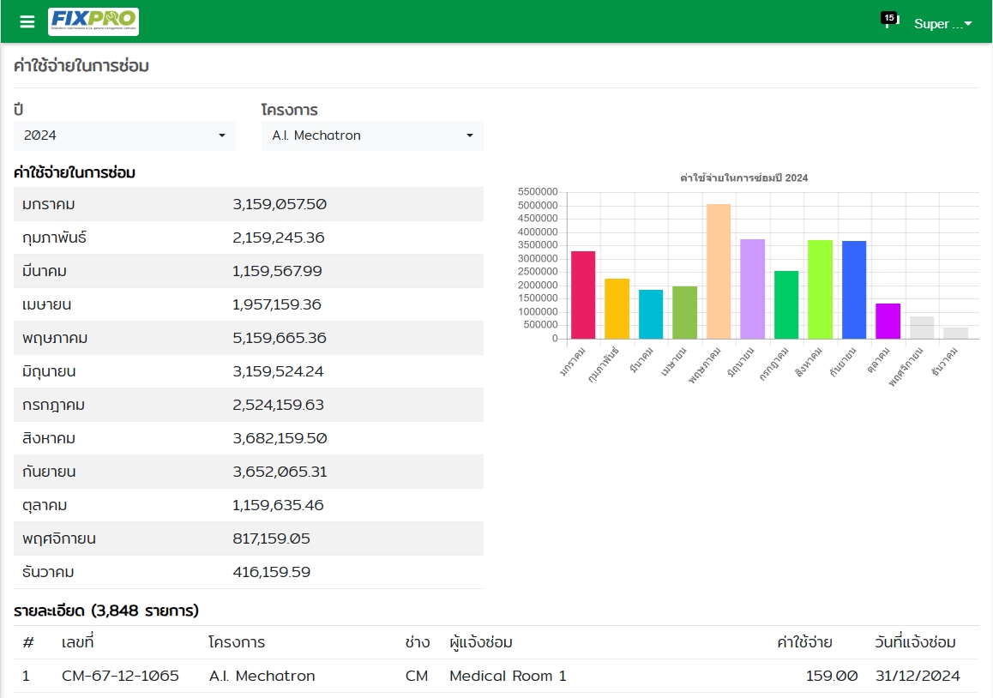This screenshot has height=698, width=993.
Task: Open the hamburger navigation menu
Action: 27,22
